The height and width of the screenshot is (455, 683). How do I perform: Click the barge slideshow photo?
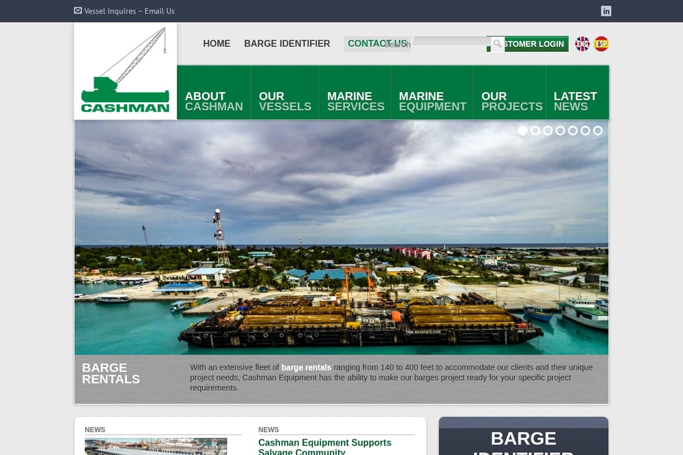(341, 238)
